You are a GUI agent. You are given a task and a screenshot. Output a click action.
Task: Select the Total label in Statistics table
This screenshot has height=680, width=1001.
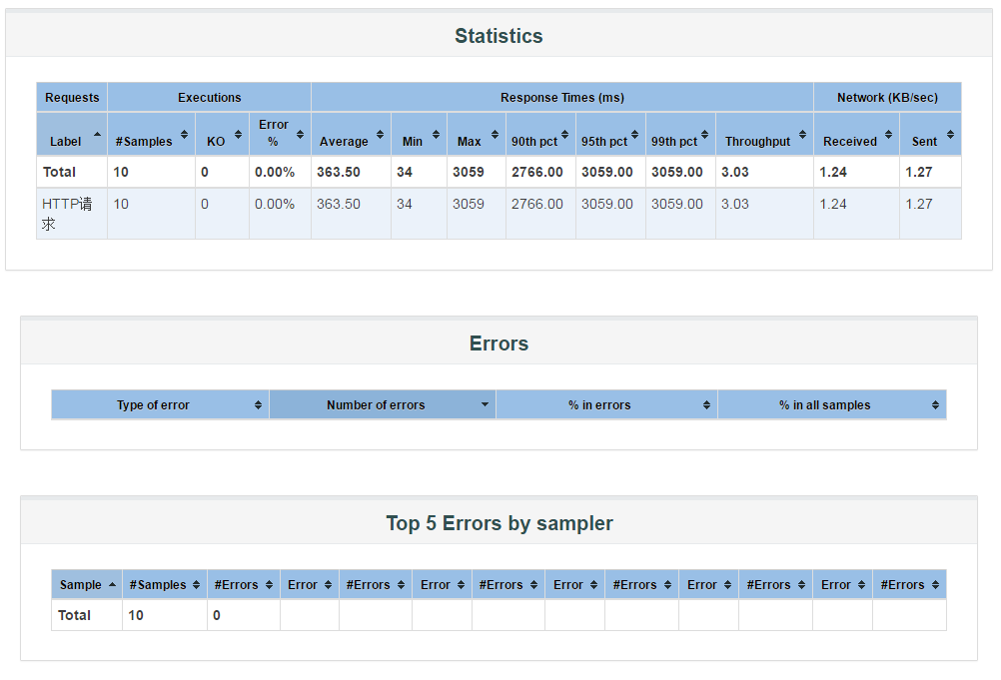click(59, 172)
